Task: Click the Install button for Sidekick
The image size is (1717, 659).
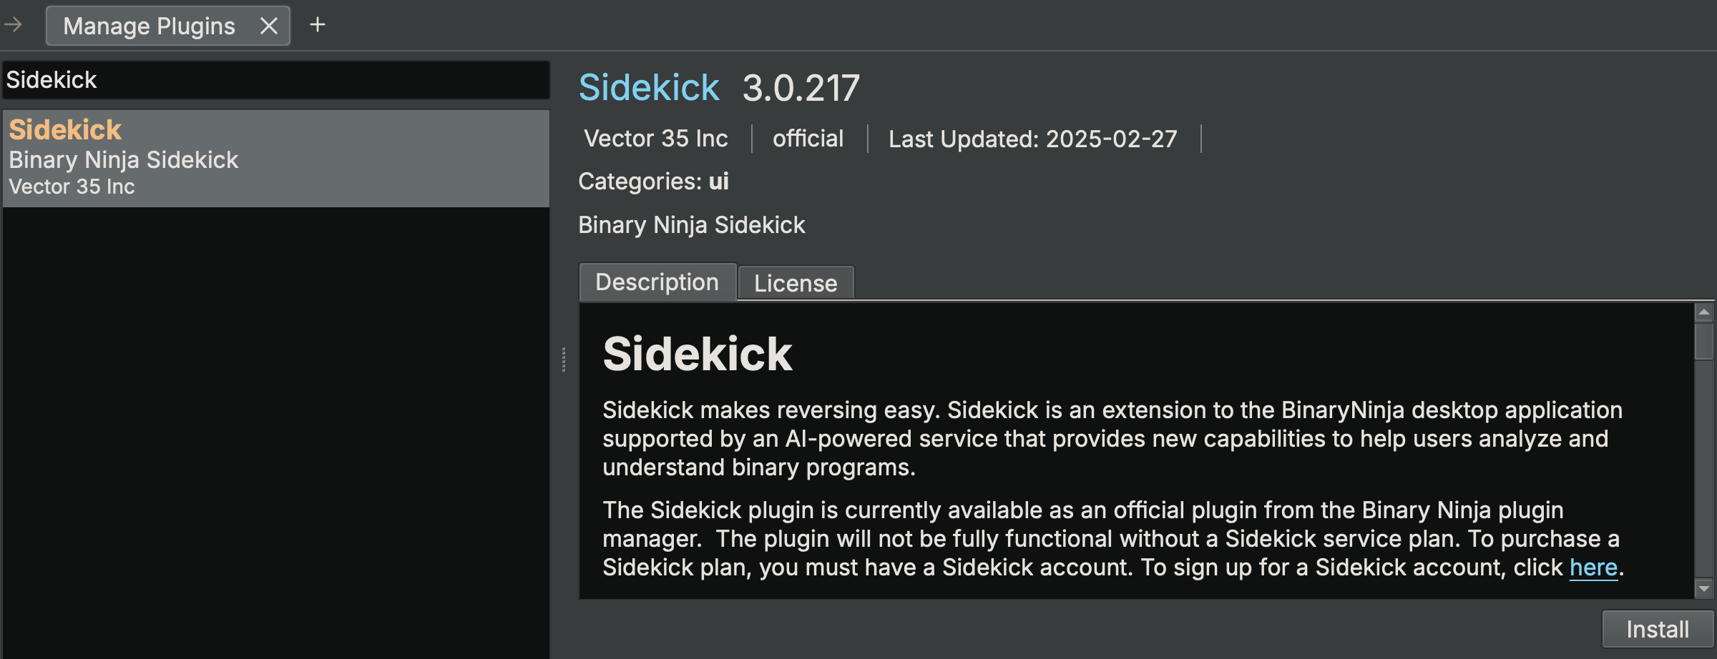Action: tap(1657, 628)
